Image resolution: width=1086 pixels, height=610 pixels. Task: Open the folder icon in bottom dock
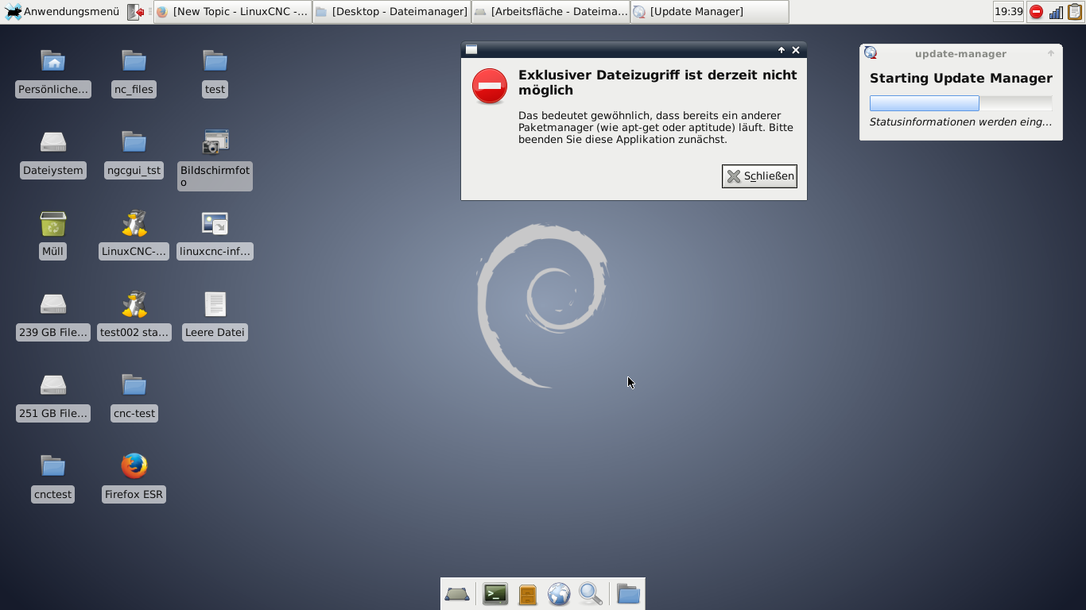click(628, 594)
